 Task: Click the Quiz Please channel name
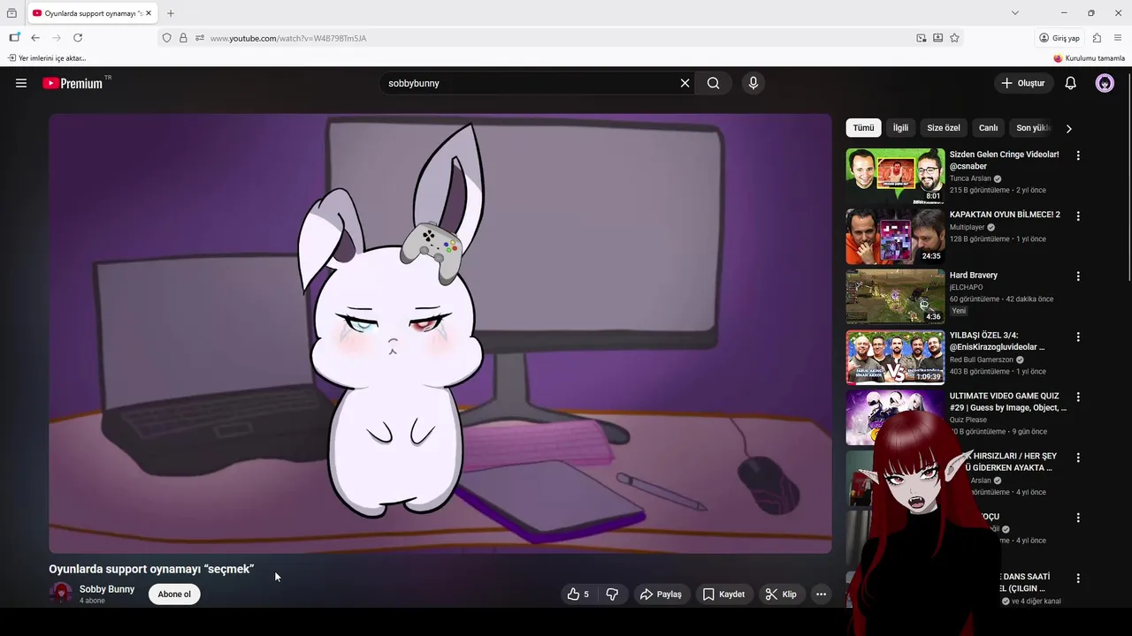(968, 420)
